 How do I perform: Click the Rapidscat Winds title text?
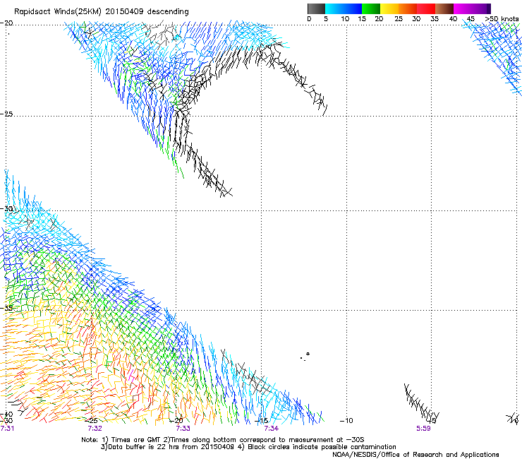101,12
